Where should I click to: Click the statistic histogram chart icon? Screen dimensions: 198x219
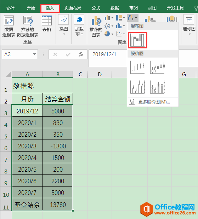coord(119,26)
